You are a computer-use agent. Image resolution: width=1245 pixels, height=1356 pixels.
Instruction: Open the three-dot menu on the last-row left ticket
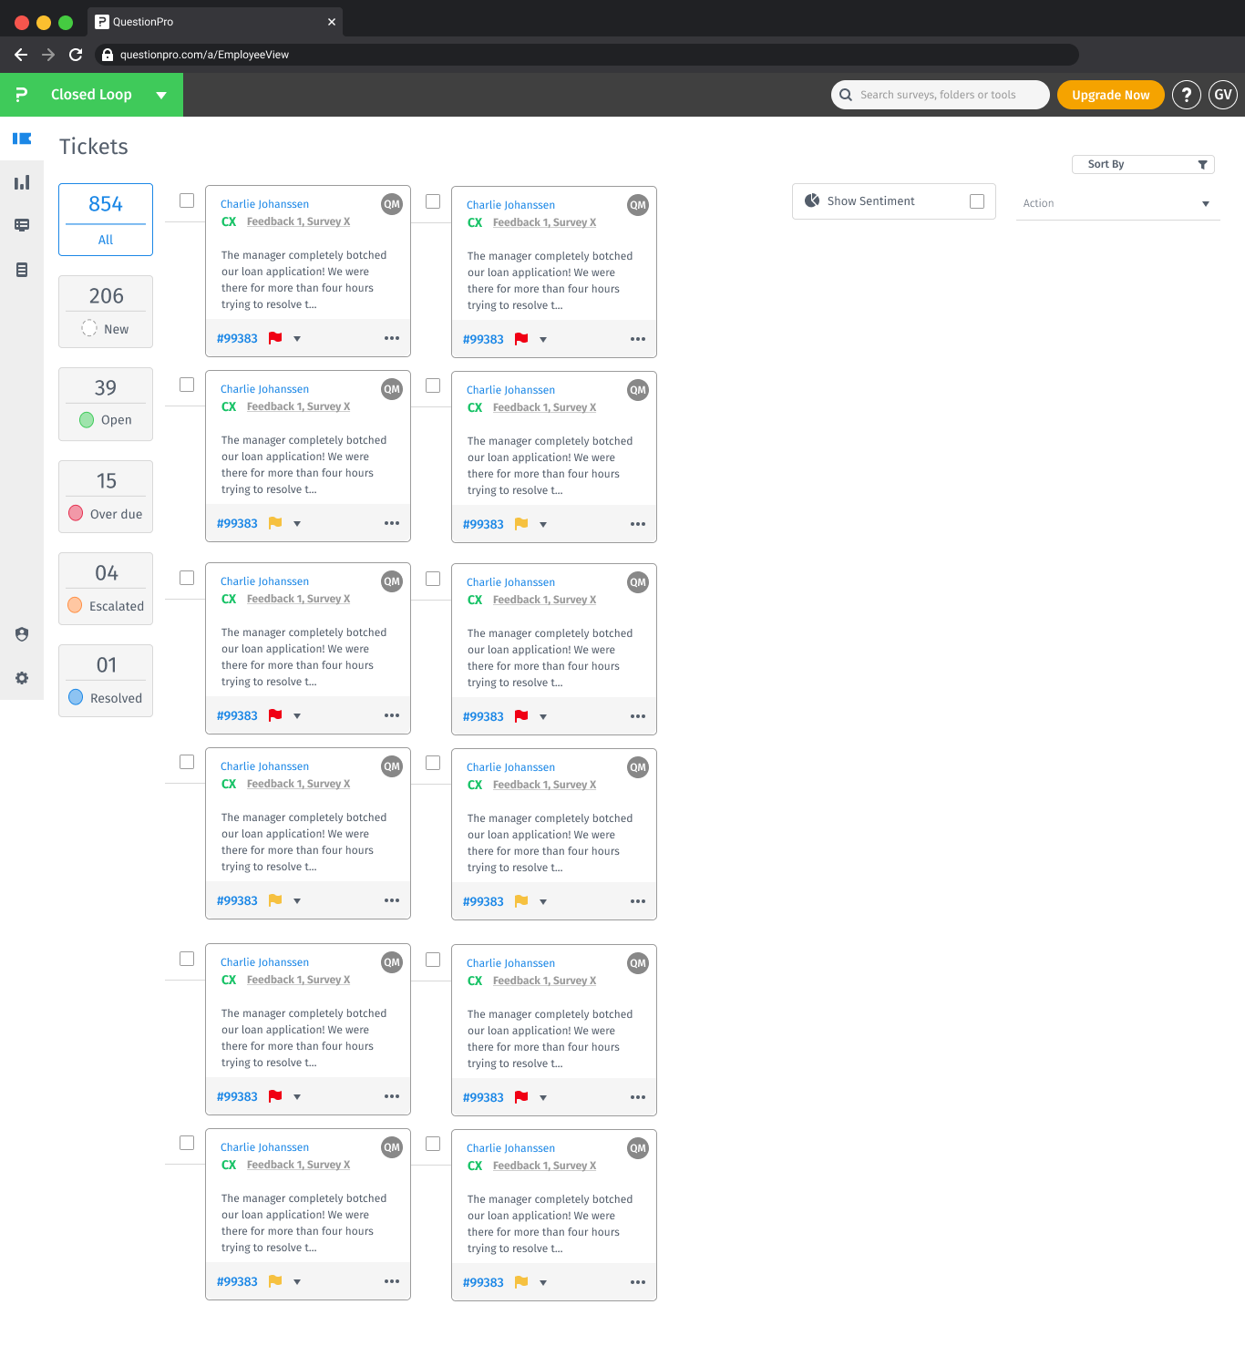click(392, 1281)
